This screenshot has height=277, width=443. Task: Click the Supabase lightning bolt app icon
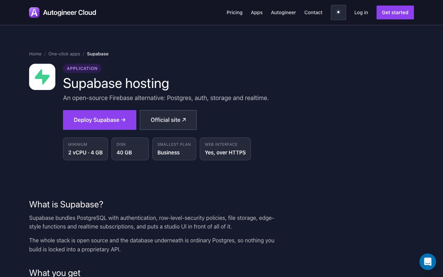click(42, 77)
